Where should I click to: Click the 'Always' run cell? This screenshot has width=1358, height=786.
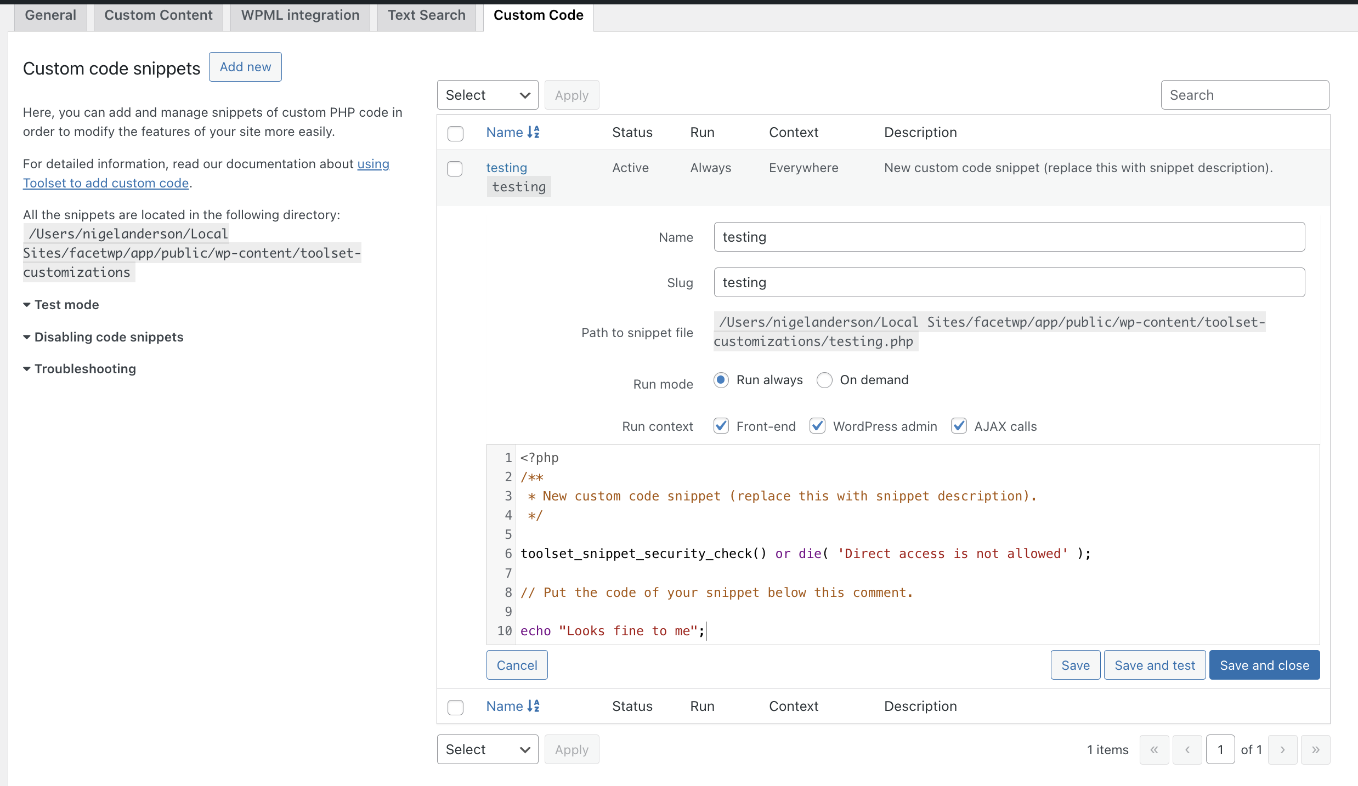point(711,168)
